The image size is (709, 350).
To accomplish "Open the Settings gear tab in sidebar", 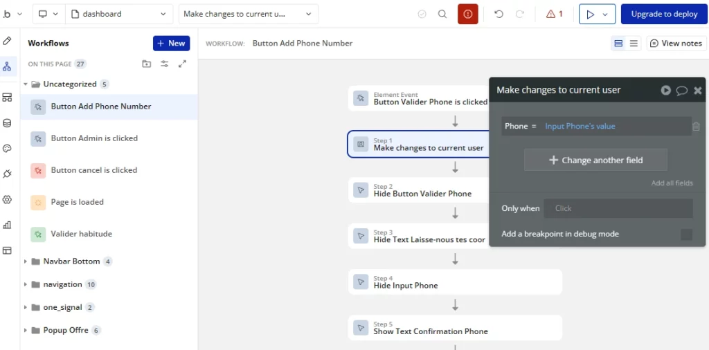I will click(x=8, y=199).
